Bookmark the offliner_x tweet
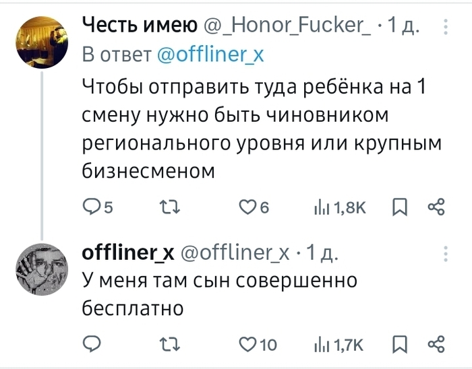472x369 pixels. pos(399,344)
